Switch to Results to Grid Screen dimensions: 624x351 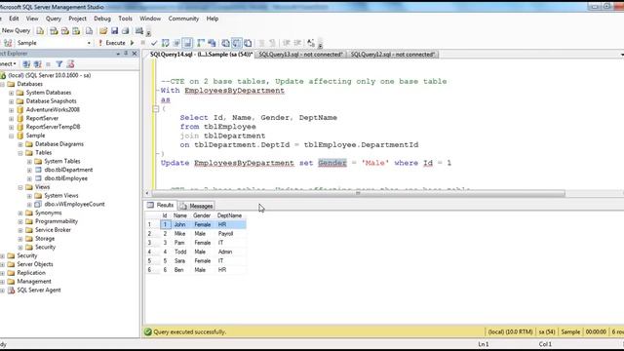coord(237,43)
